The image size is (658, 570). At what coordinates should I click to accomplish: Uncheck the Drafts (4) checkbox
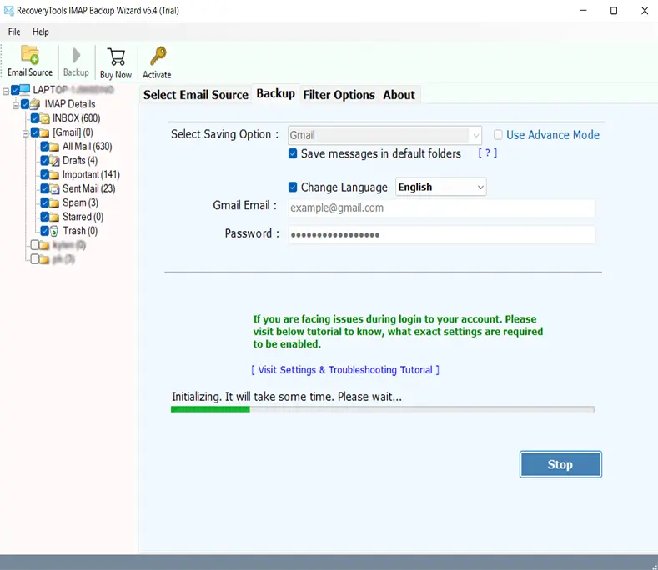44,160
